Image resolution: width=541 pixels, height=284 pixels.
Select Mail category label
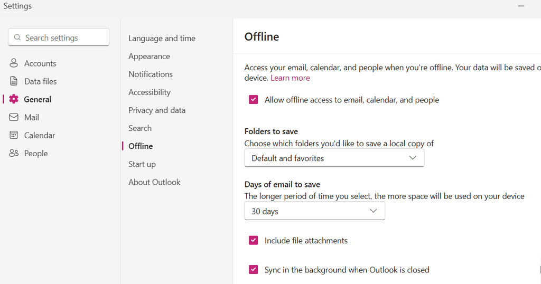point(31,117)
